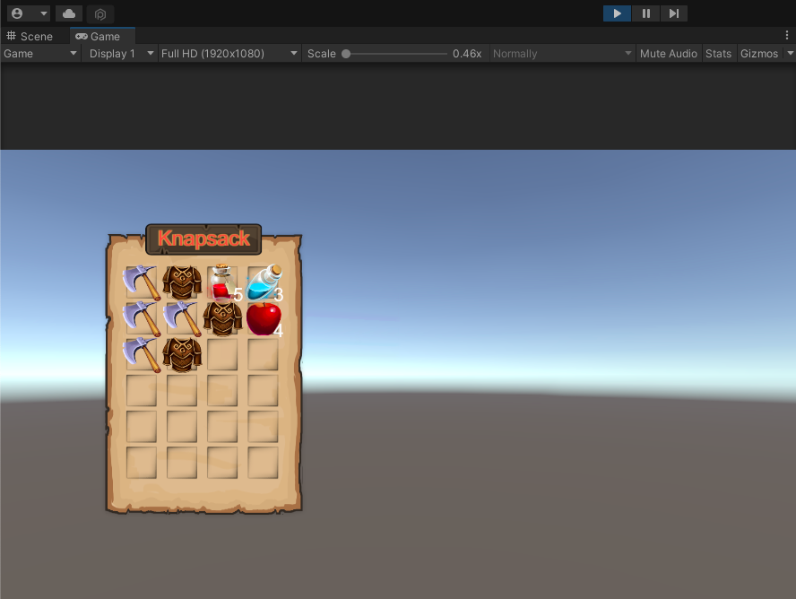Switch to the Scene tab
The image size is (796, 599).
click(30, 37)
